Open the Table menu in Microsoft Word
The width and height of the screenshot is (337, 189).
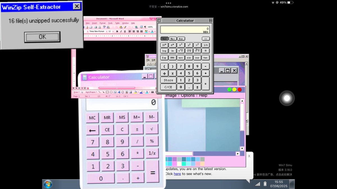117,23
